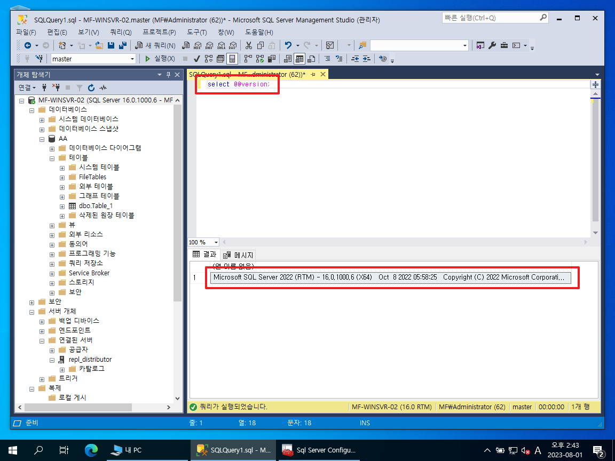
Task: Click the 빠른 실행 search field
Action: coord(495,18)
